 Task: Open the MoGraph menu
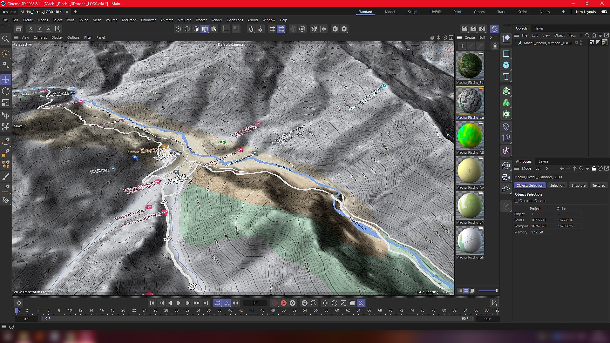tap(129, 20)
